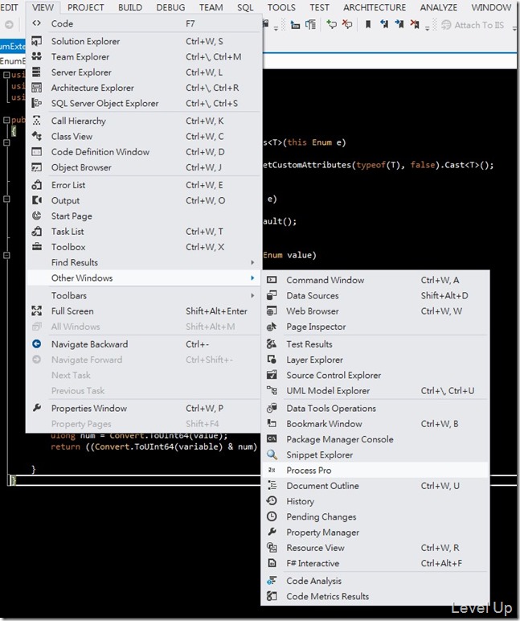
Task: Click the toolbar bookmark toggle icon
Action: click(x=368, y=25)
